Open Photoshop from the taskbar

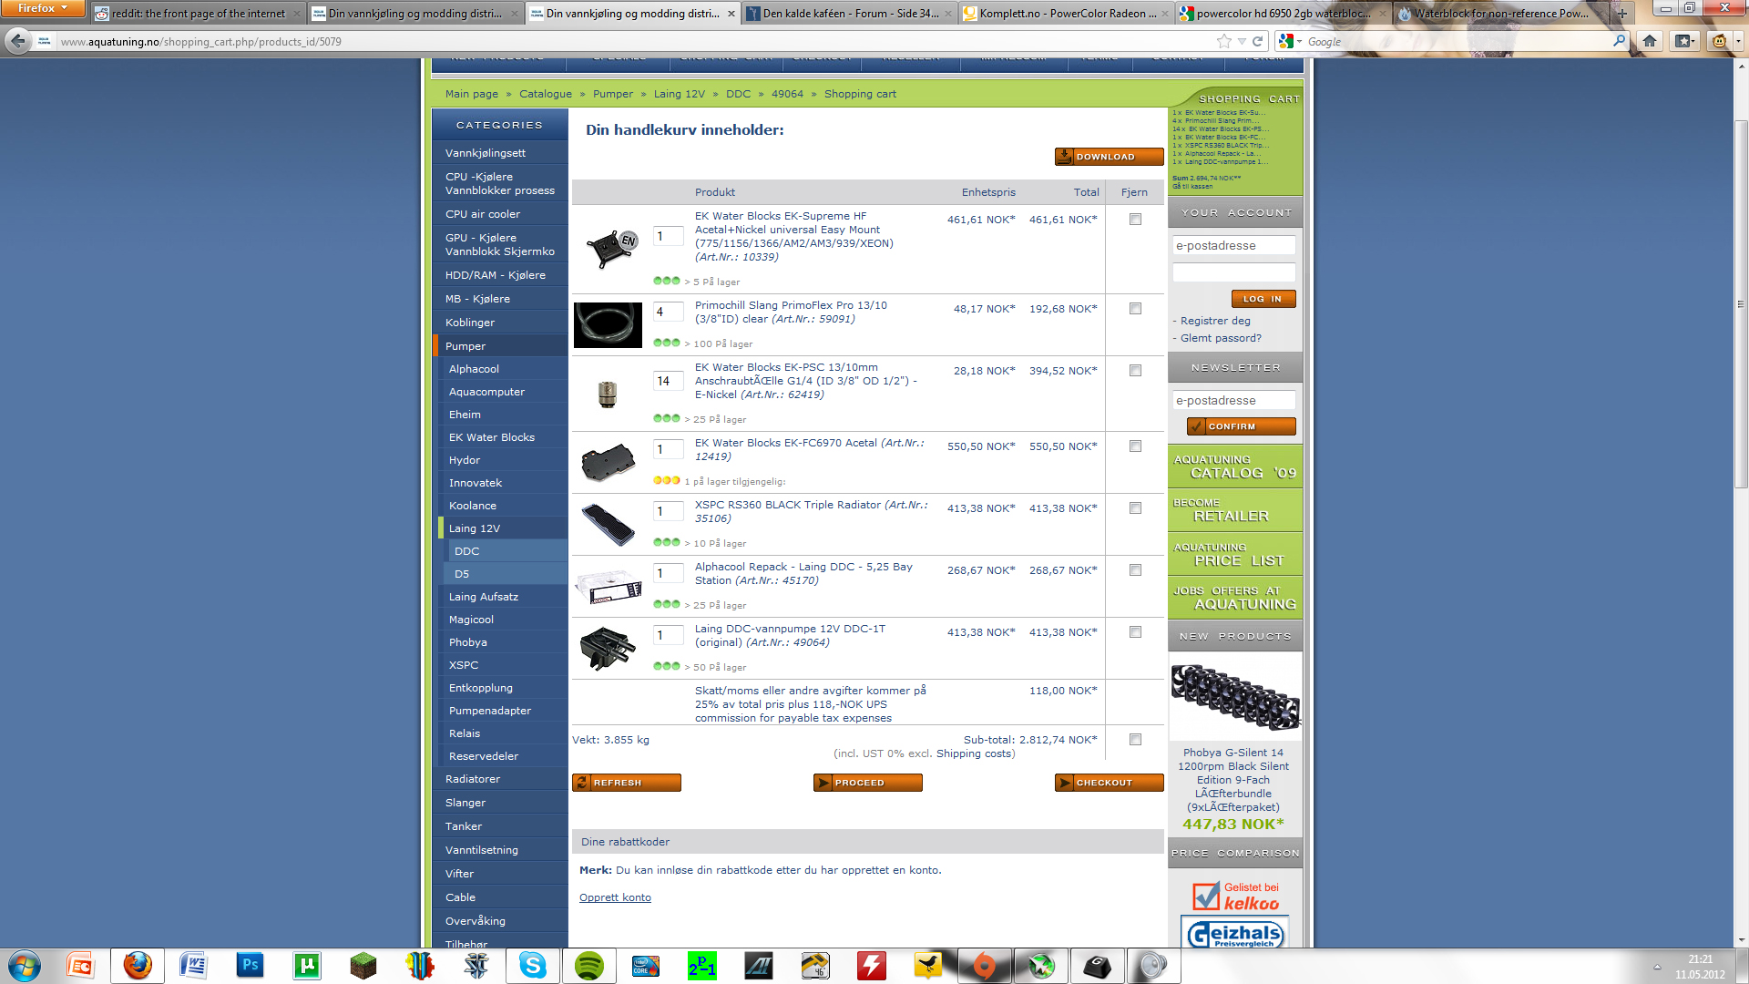pyautogui.click(x=251, y=966)
